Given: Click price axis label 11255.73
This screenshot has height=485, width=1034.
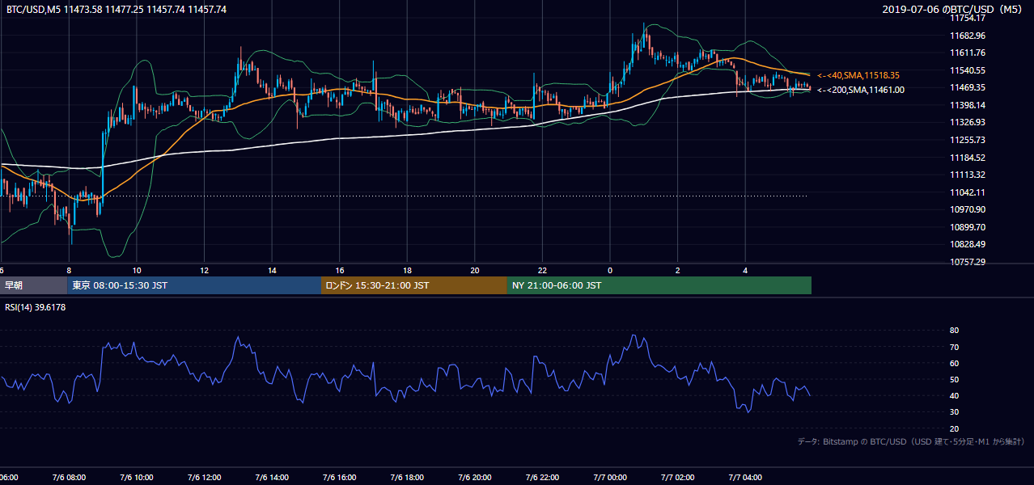Looking at the screenshot, I should click(x=968, y=140).
